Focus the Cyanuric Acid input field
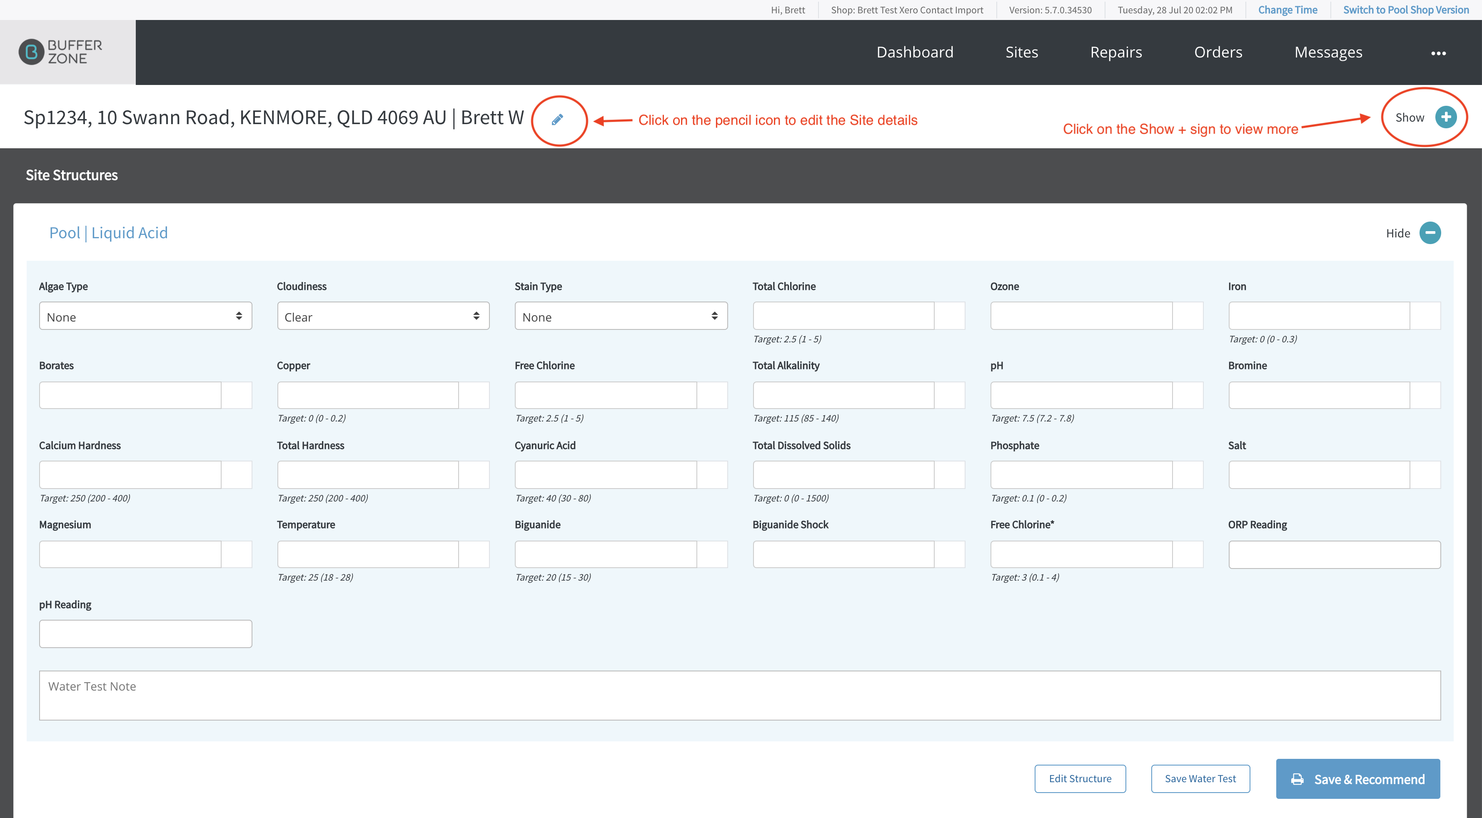The image size is (1482, 818). tap(606, 474)
